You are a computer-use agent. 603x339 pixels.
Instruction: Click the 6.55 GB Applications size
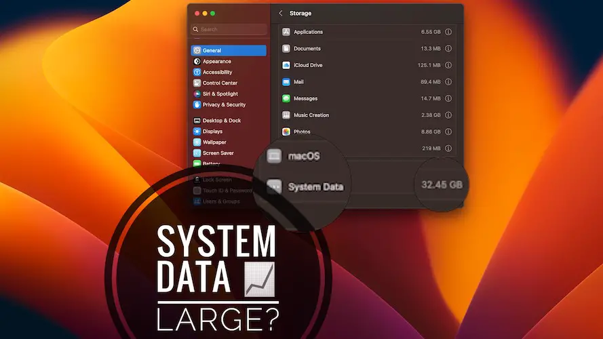431,32
